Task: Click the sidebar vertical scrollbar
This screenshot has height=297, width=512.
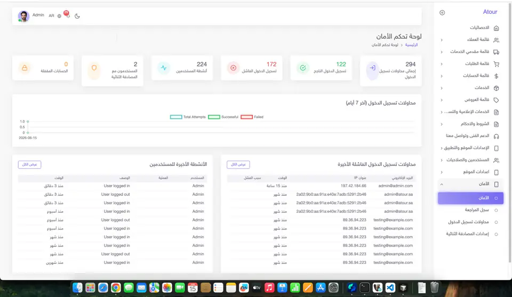Action: (x=510, y=134)
